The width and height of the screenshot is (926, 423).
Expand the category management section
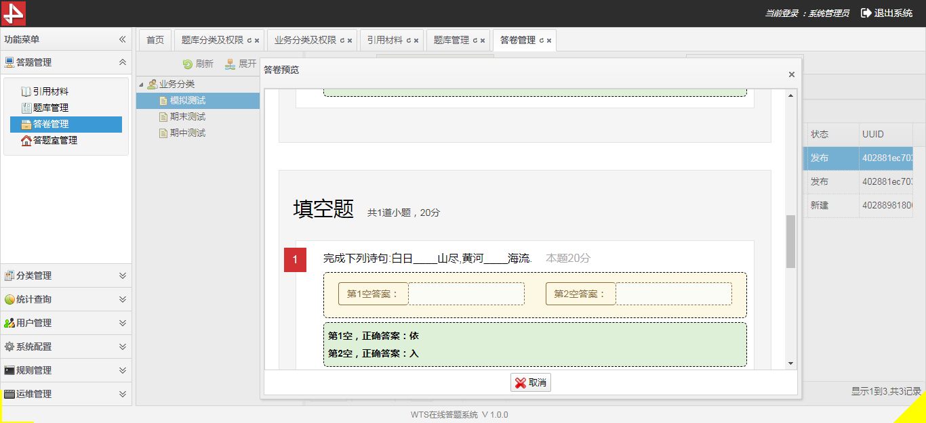[x=123, y=275]
